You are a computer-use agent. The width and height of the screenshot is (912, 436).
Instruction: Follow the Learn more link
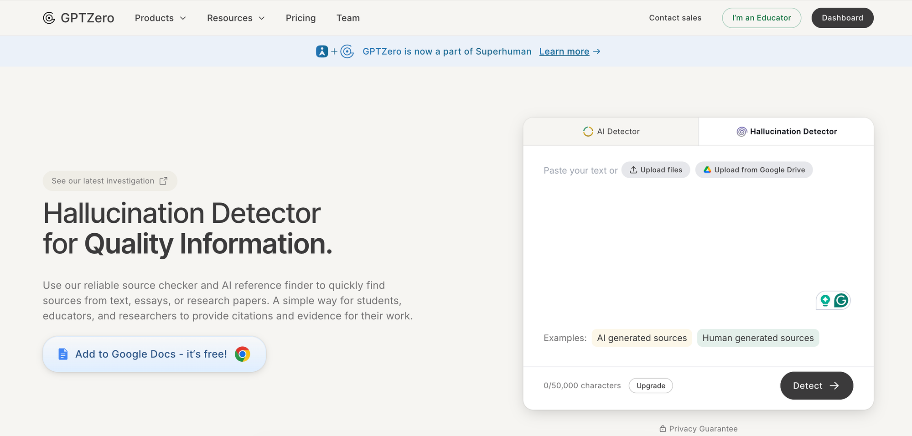click(564, 51)
